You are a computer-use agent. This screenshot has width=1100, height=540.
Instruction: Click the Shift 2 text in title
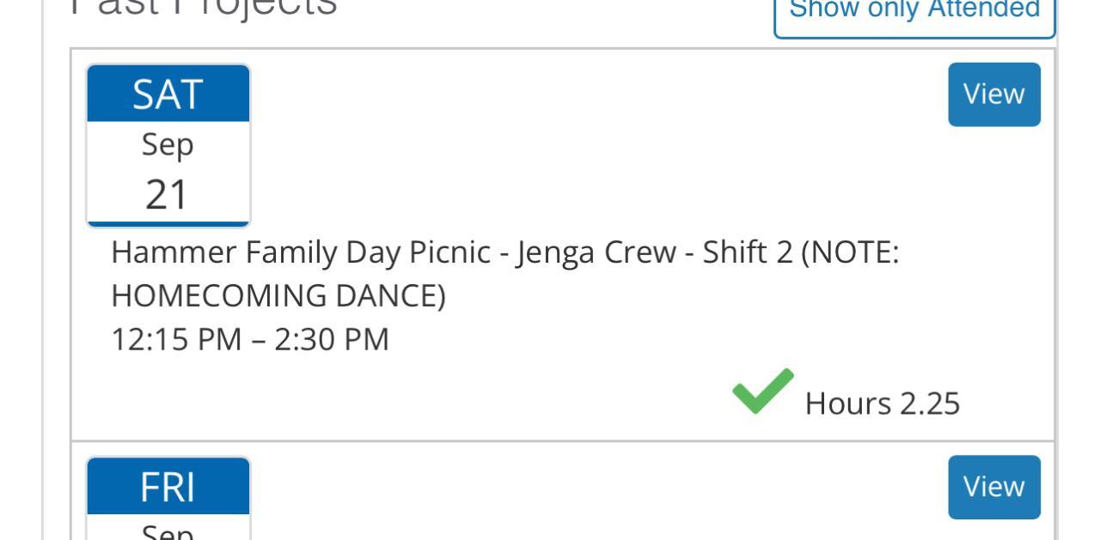click(747, 252)
